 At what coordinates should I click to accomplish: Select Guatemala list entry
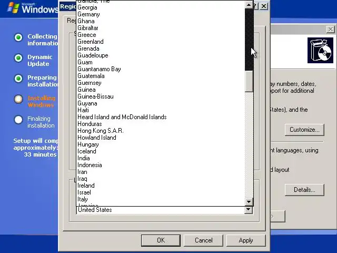pos(161,76)
